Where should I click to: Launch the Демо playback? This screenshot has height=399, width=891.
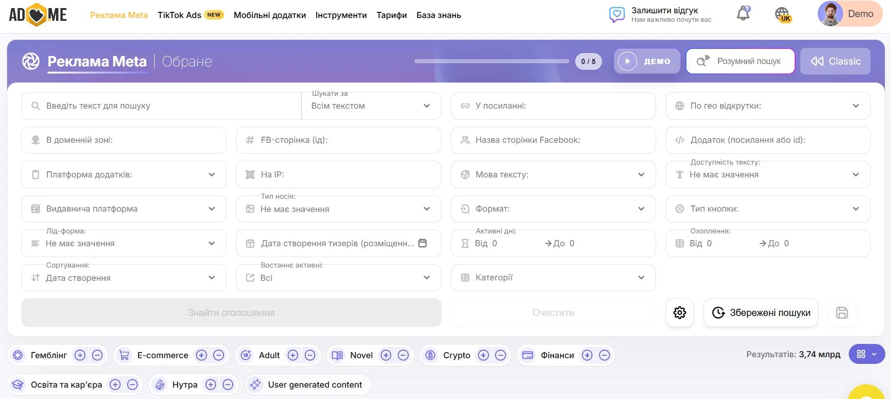pos(647,61)
